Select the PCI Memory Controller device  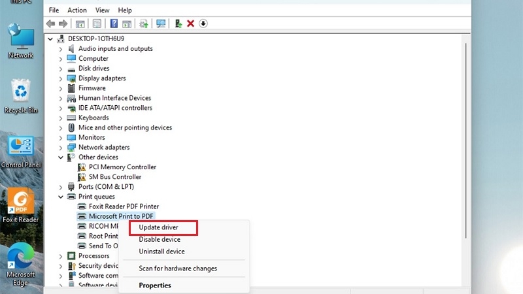[122, 167]
